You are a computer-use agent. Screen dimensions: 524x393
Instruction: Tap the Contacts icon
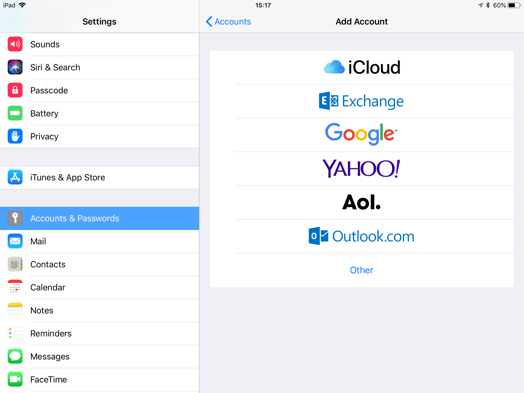click(15, 264)
